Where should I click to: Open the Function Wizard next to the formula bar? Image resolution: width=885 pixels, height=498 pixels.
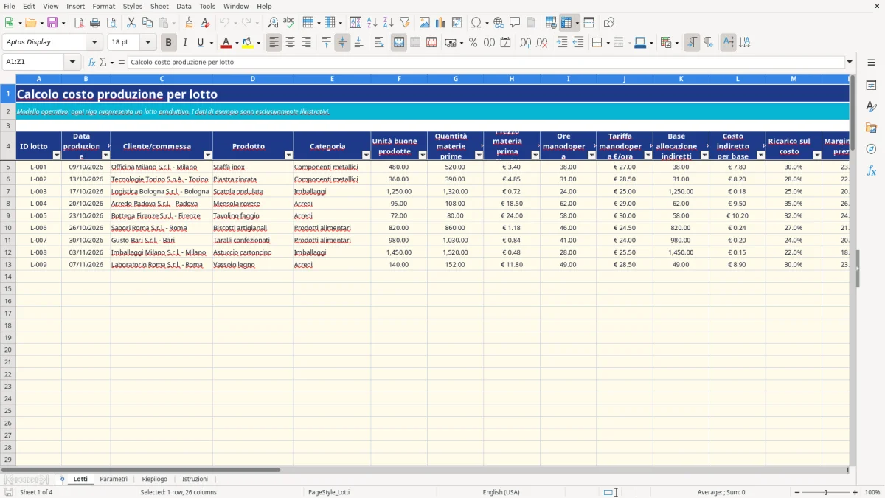tap(91, 62)
